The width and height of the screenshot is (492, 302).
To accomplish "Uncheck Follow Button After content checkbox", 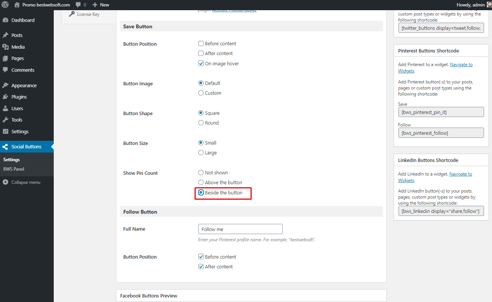I will point(201,267).
